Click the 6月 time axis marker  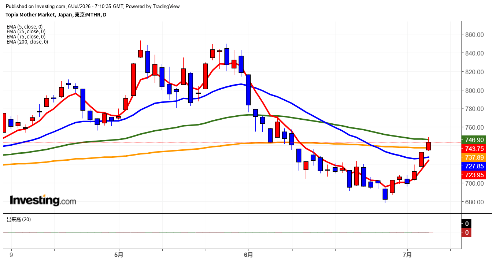coord(248,254)
